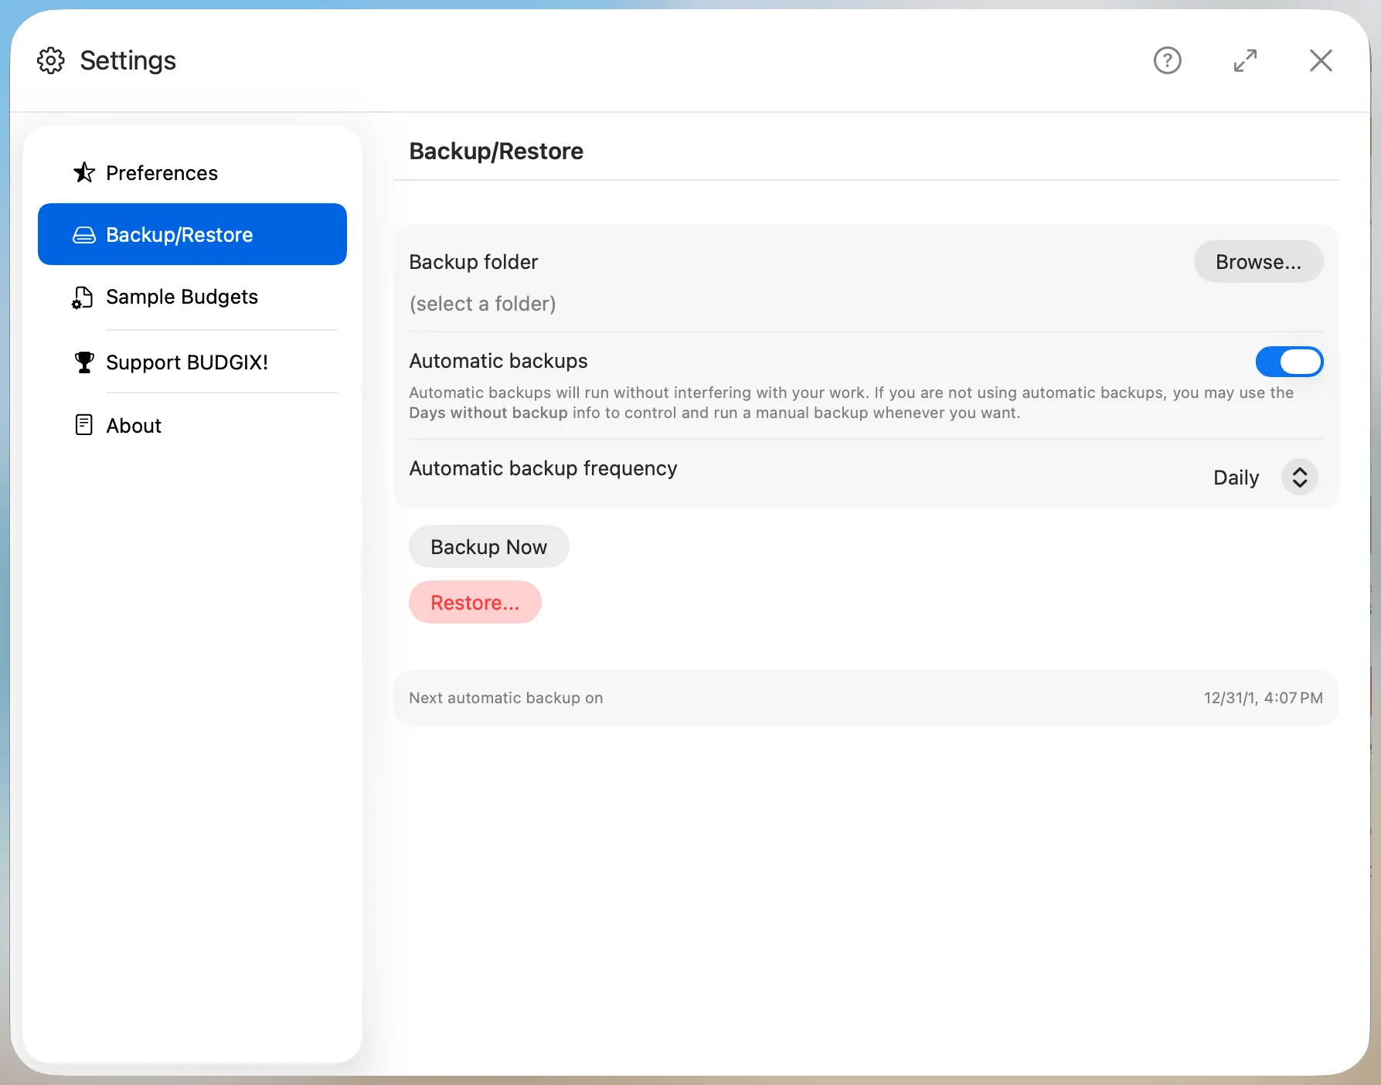
Task: Click the Support BUDGIX trophy icon
Action: coord(84,362)
